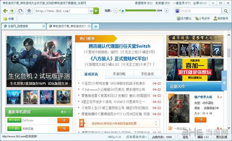The height and width of the screenshot is (141, 232).
Task: Click the green back arrow button
Action: [5, 11]
